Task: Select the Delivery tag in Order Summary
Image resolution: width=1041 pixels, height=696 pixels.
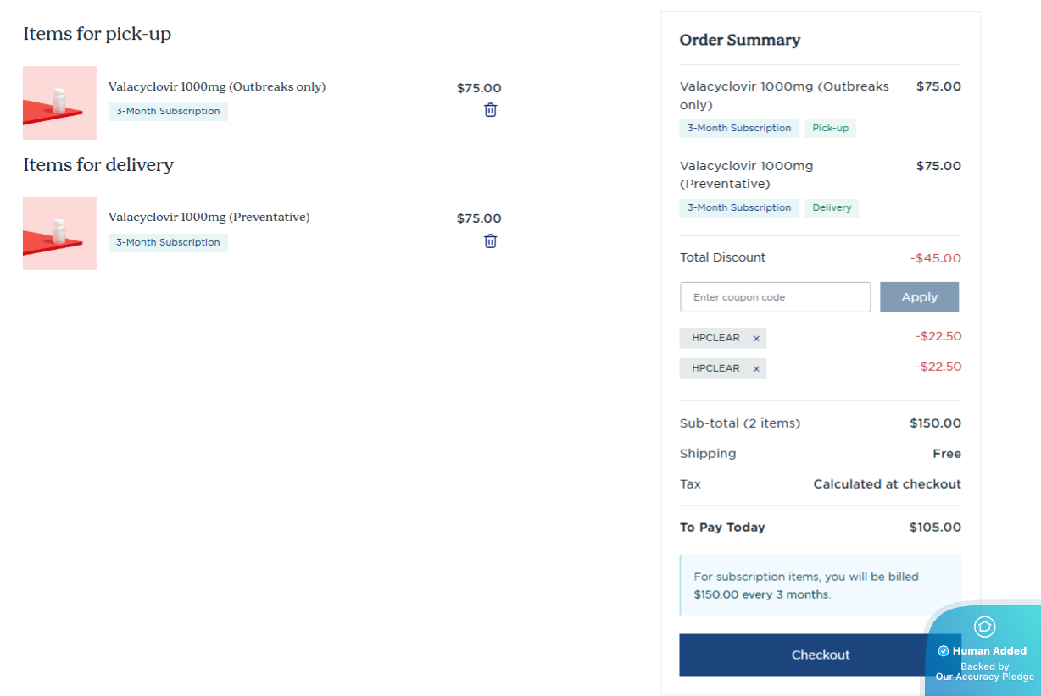Action: coord(832,208)
